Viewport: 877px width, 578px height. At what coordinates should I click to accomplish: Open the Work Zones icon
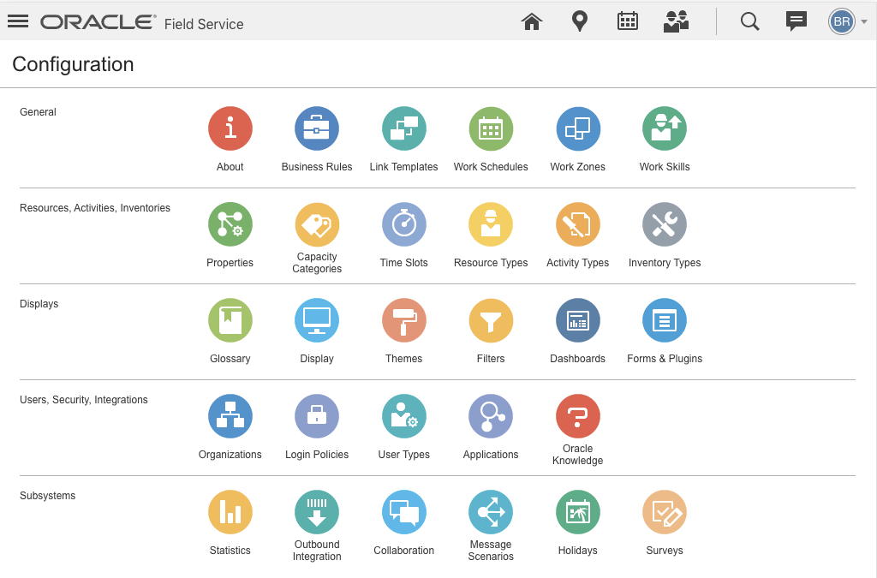578,128
